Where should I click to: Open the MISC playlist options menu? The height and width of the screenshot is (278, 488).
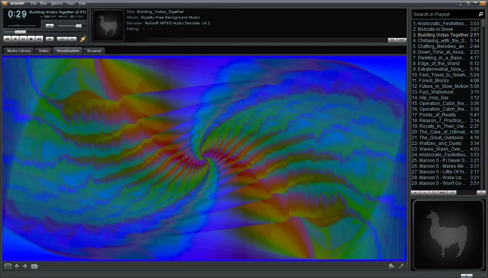[x=442, y=193]
